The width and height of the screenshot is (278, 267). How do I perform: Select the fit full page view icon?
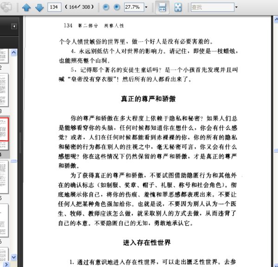[x=178, y=7]
